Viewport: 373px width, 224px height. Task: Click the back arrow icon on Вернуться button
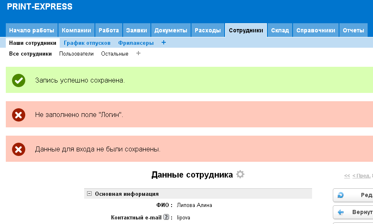(x=341, y=212)
